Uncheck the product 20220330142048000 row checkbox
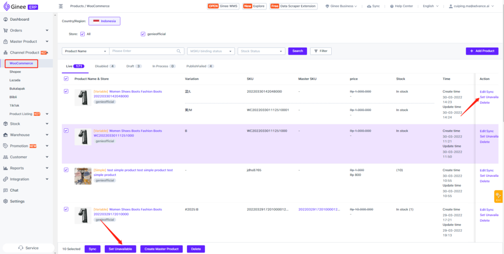This screenshot has width=504, height=254. pos(66,91)
